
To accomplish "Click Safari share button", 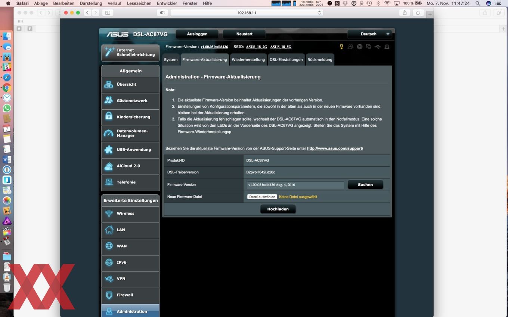I will click(405, 13).
